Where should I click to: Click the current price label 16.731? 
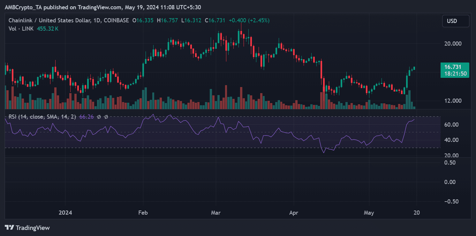[x=455, y=67]
